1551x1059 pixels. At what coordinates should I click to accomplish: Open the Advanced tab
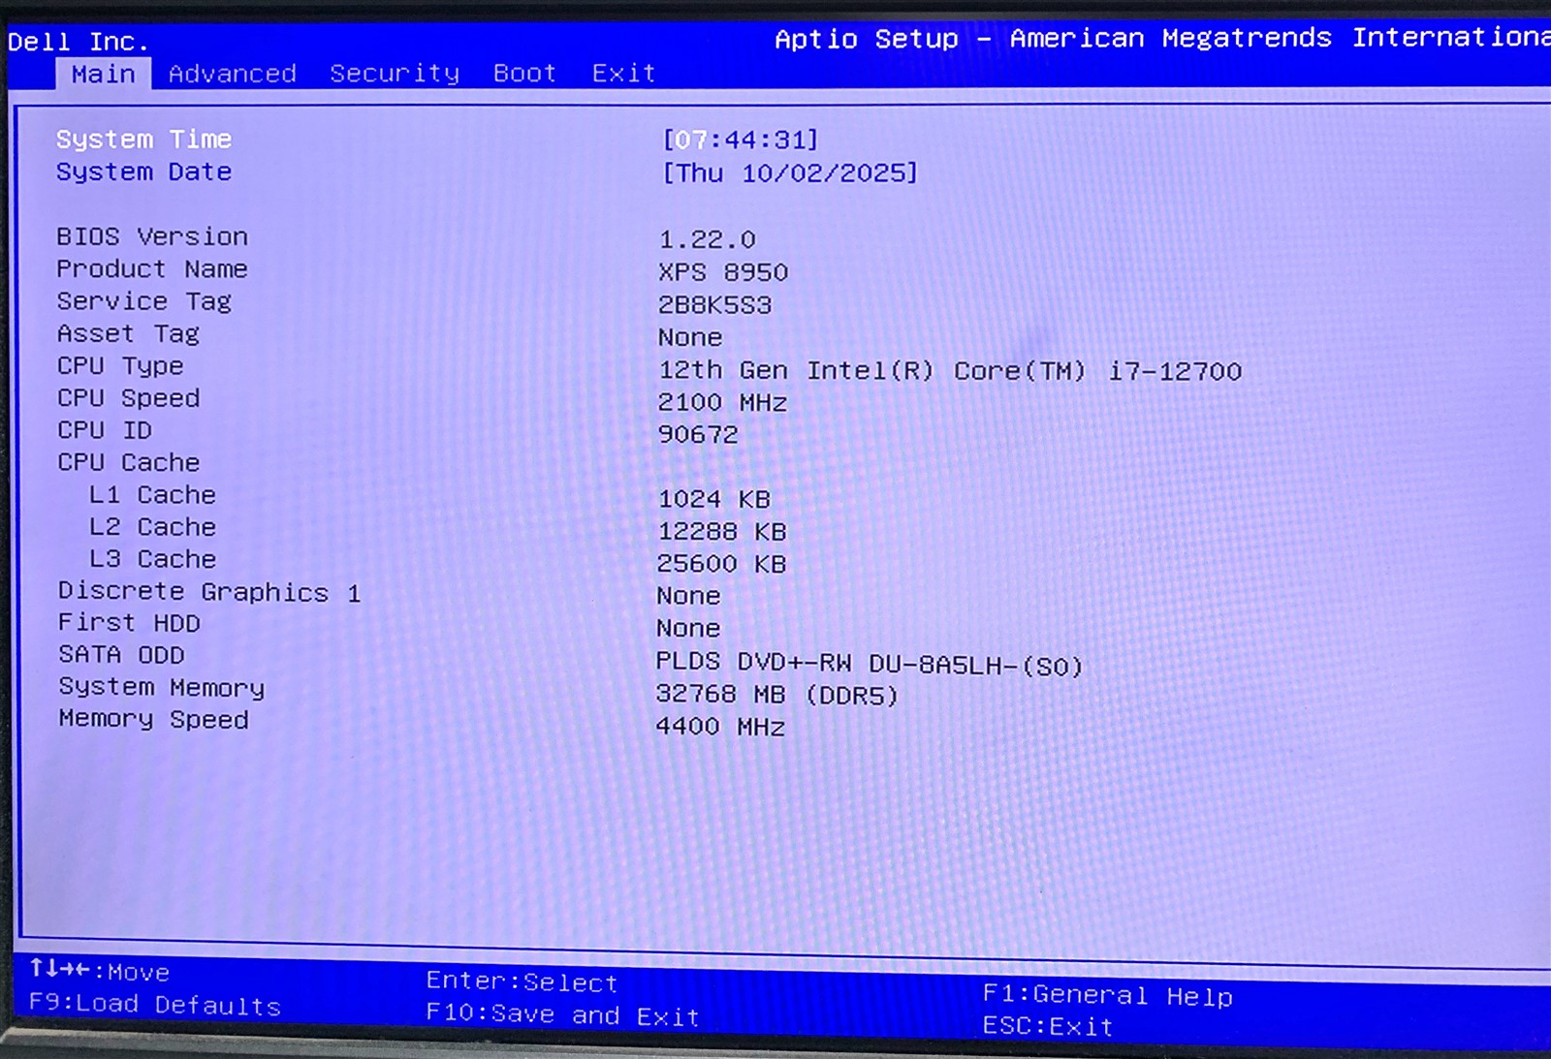coord(232,74)
